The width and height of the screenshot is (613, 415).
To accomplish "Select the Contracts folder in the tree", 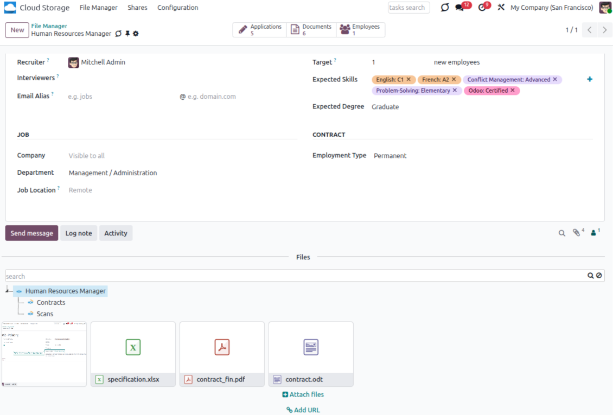I will coord(51,303).
